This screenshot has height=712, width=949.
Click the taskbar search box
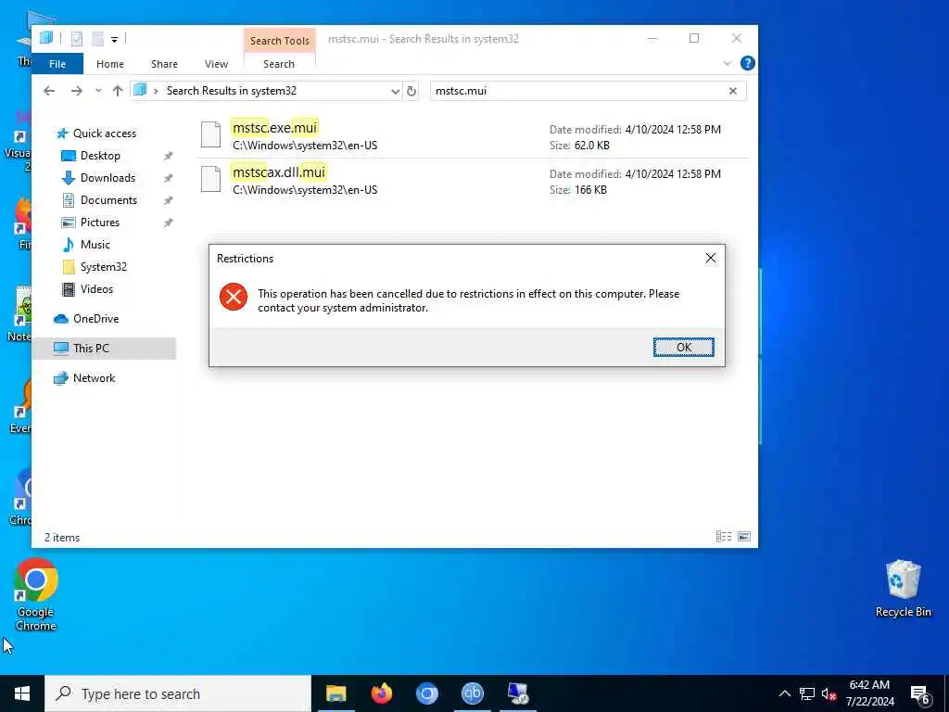[x=178, y=693]
